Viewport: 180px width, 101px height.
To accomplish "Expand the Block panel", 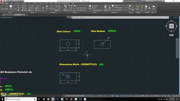I will coord(95,12).
